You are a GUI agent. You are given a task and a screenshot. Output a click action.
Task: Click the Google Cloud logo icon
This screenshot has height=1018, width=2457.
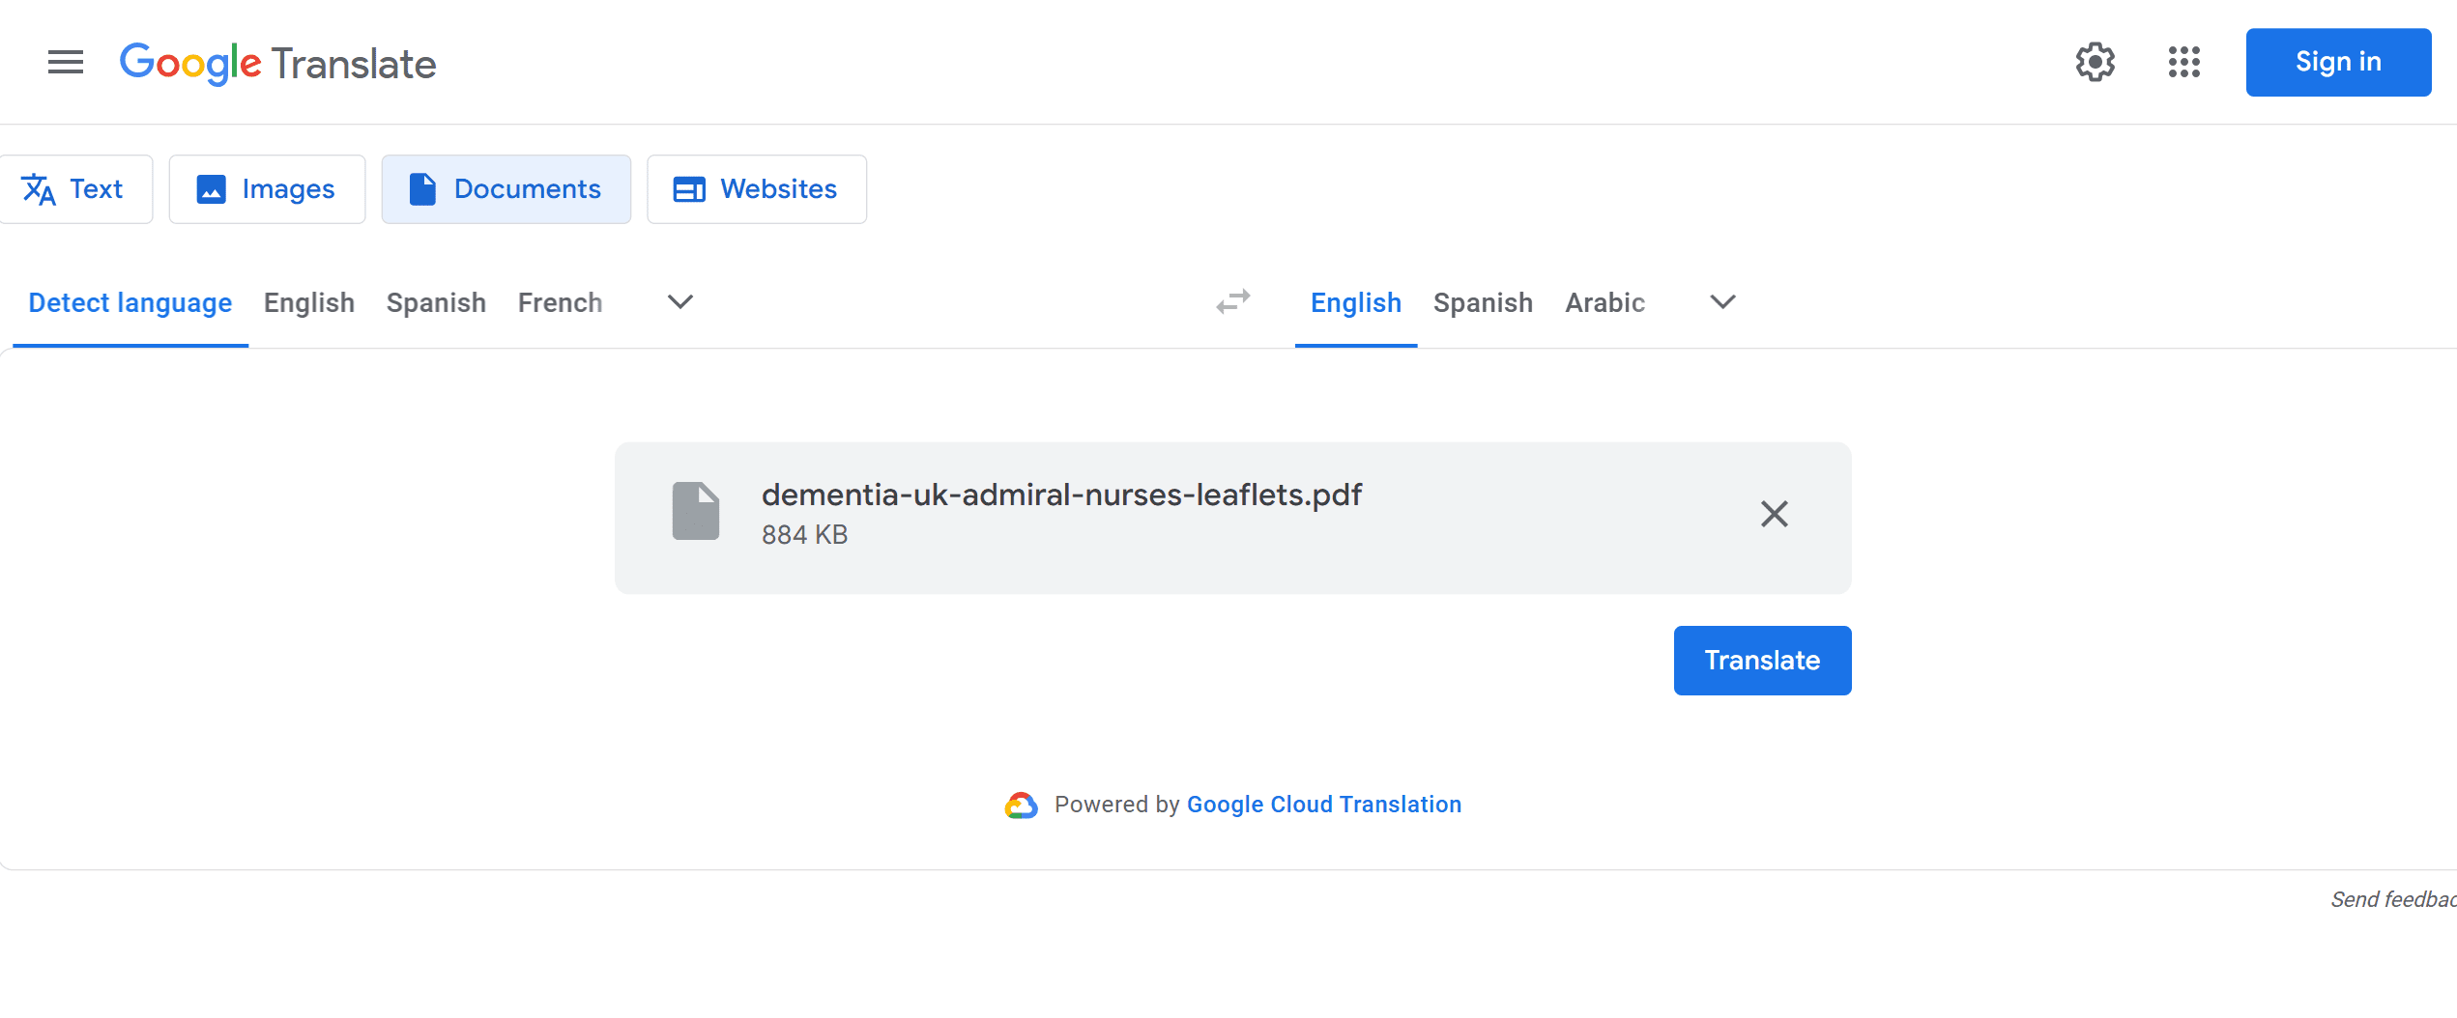(1021, 805)
